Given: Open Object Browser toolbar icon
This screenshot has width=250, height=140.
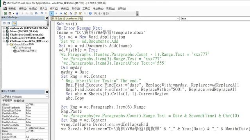Looking at the screenshot, I should [x=80, y=14].
